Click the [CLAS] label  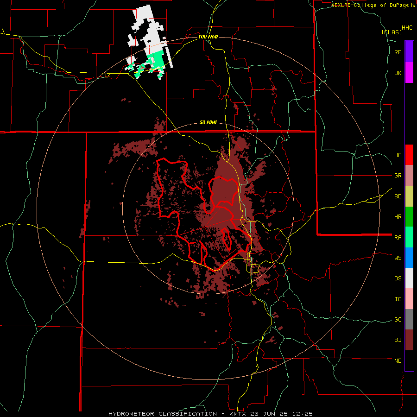392,32
